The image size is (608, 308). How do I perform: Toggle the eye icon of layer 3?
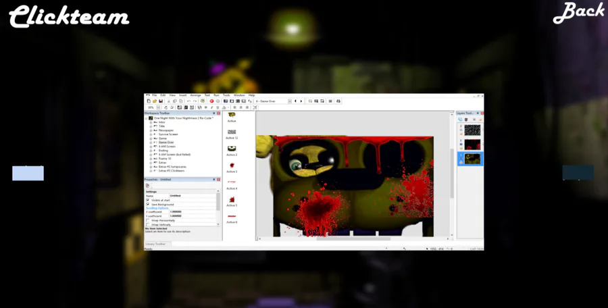461,130
